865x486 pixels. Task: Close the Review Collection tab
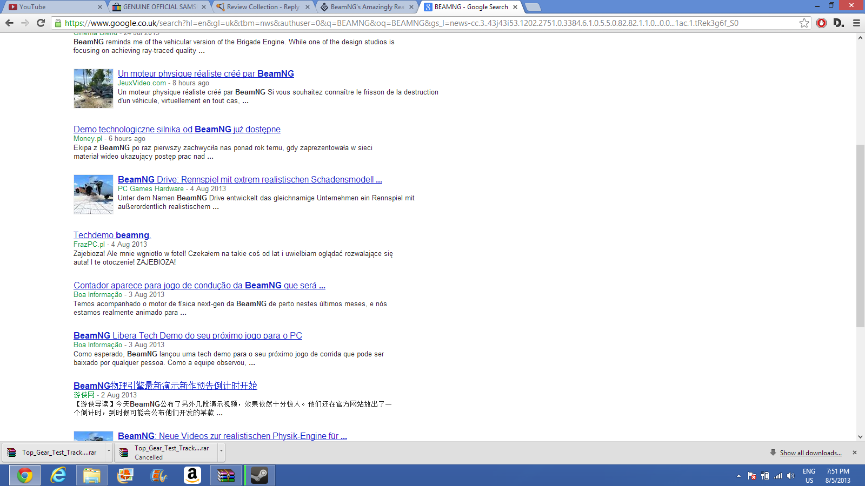click(x=308, y=7)
